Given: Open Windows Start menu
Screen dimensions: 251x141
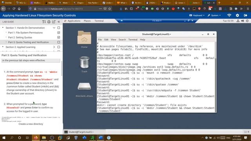Looking at the screenshot, I should pos(4,137).
